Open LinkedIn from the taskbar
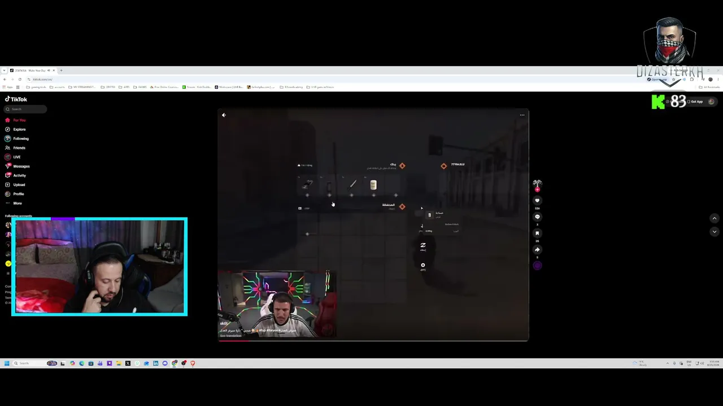723x406 pixels. [155, 363]
